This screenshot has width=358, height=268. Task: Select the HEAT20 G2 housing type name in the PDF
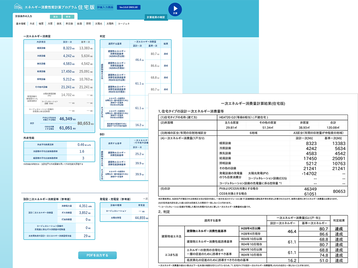(x=244, y=117)
